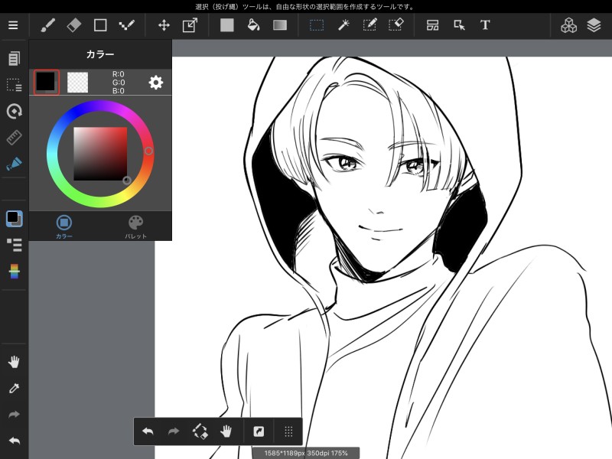
Task: Click the hue ring handle on color wheel
Action: click(148, 151)
